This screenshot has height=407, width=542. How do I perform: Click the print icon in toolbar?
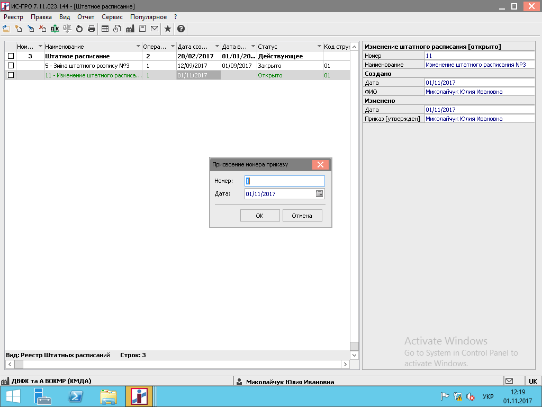coord(92,29)
